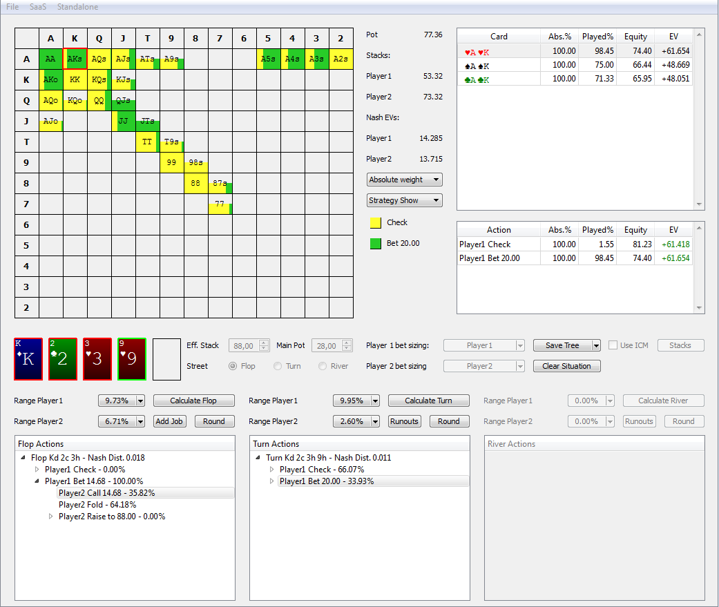This screenshot has width=719, height=607.
Task: Select the A9s hand cell
Action: click(172, 59)
